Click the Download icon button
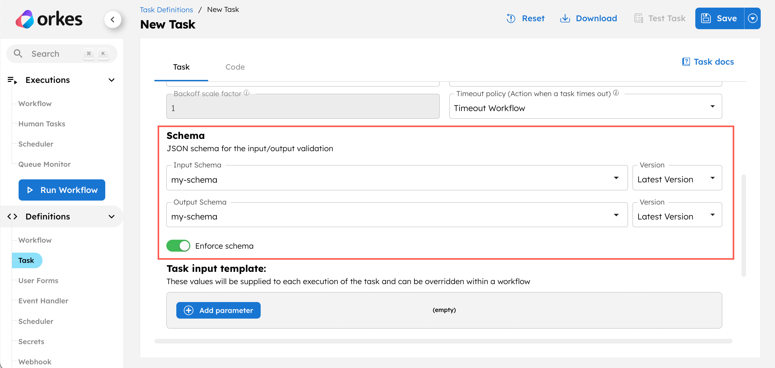 (x=564, y=18)
